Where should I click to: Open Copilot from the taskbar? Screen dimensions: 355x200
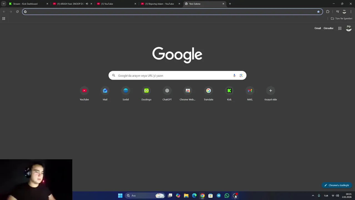pyautogui.click(x=178, y=196)
